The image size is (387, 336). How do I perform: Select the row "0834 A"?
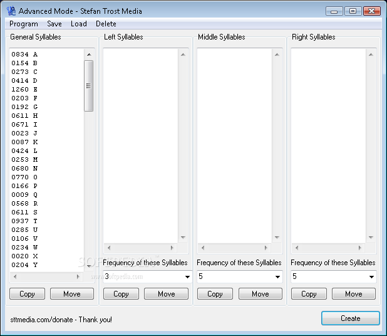24,55
